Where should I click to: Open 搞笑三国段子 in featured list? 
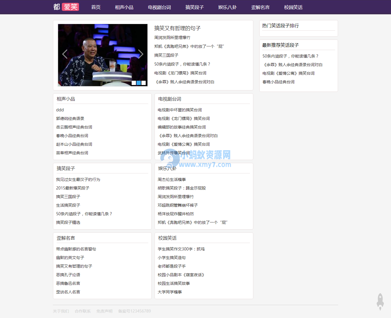(166, 55)
